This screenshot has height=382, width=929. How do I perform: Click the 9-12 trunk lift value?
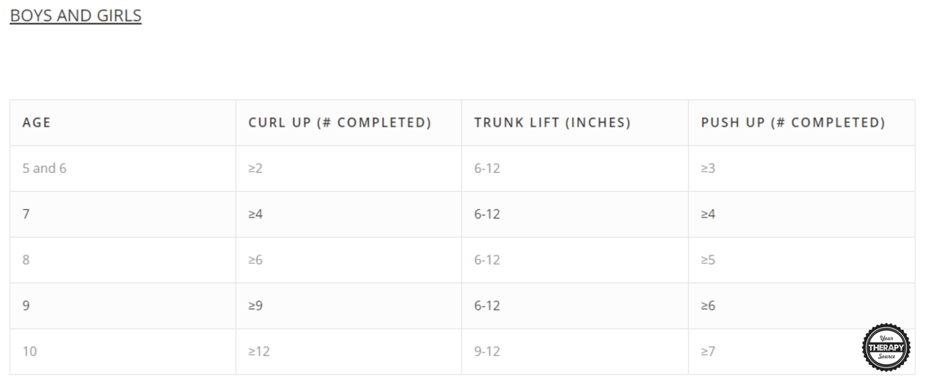pyautogui.click(x=487, y=352)
